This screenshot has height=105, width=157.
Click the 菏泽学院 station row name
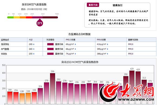[x=5, y=44]
